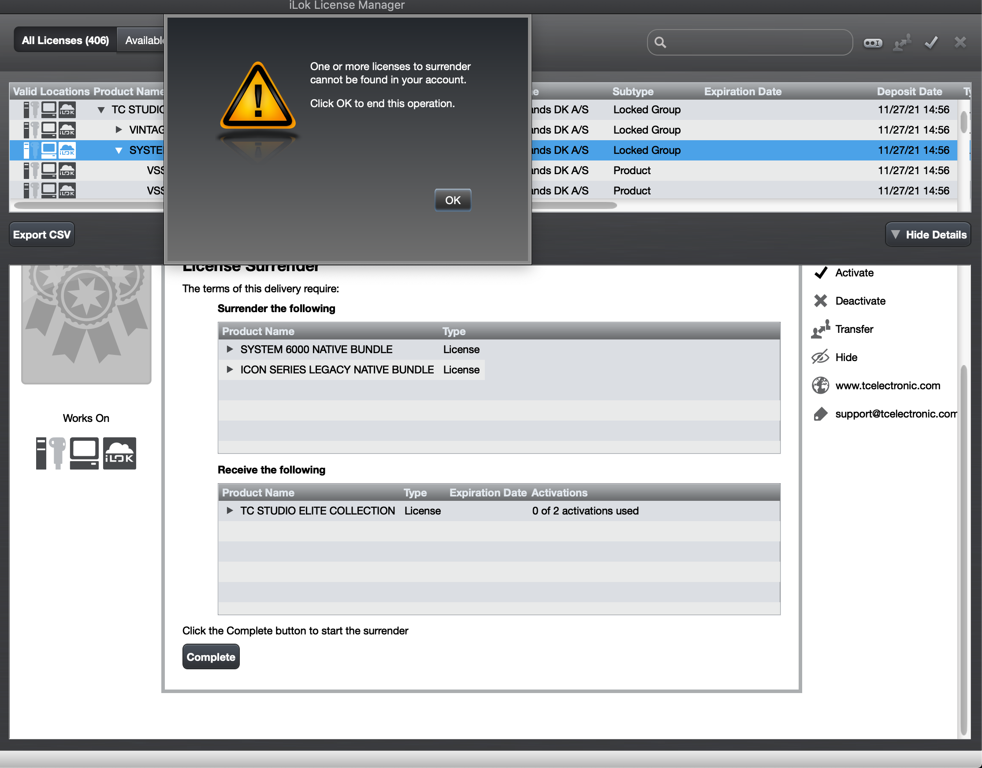Click the details panel vertical scrollbar
Screen dimensions: 982x768
(963, 550)
